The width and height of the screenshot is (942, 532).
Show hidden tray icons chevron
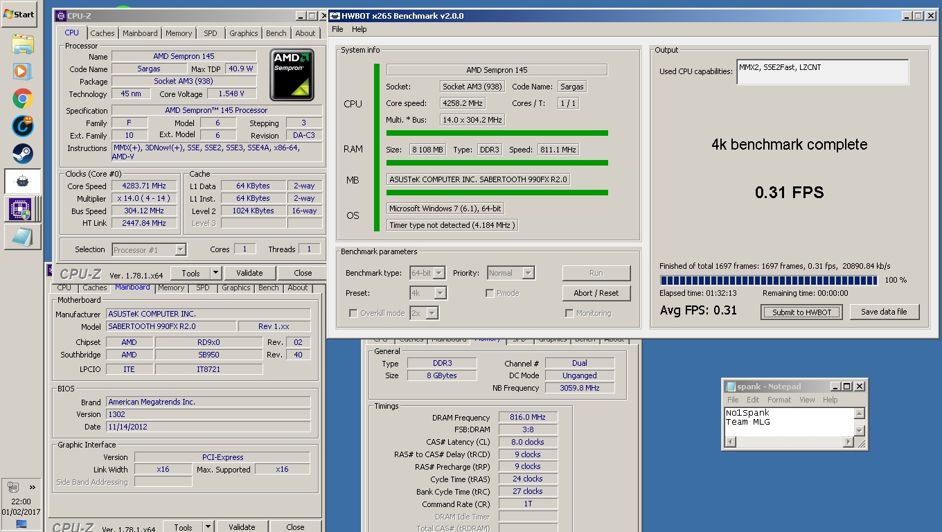(31, 487)
